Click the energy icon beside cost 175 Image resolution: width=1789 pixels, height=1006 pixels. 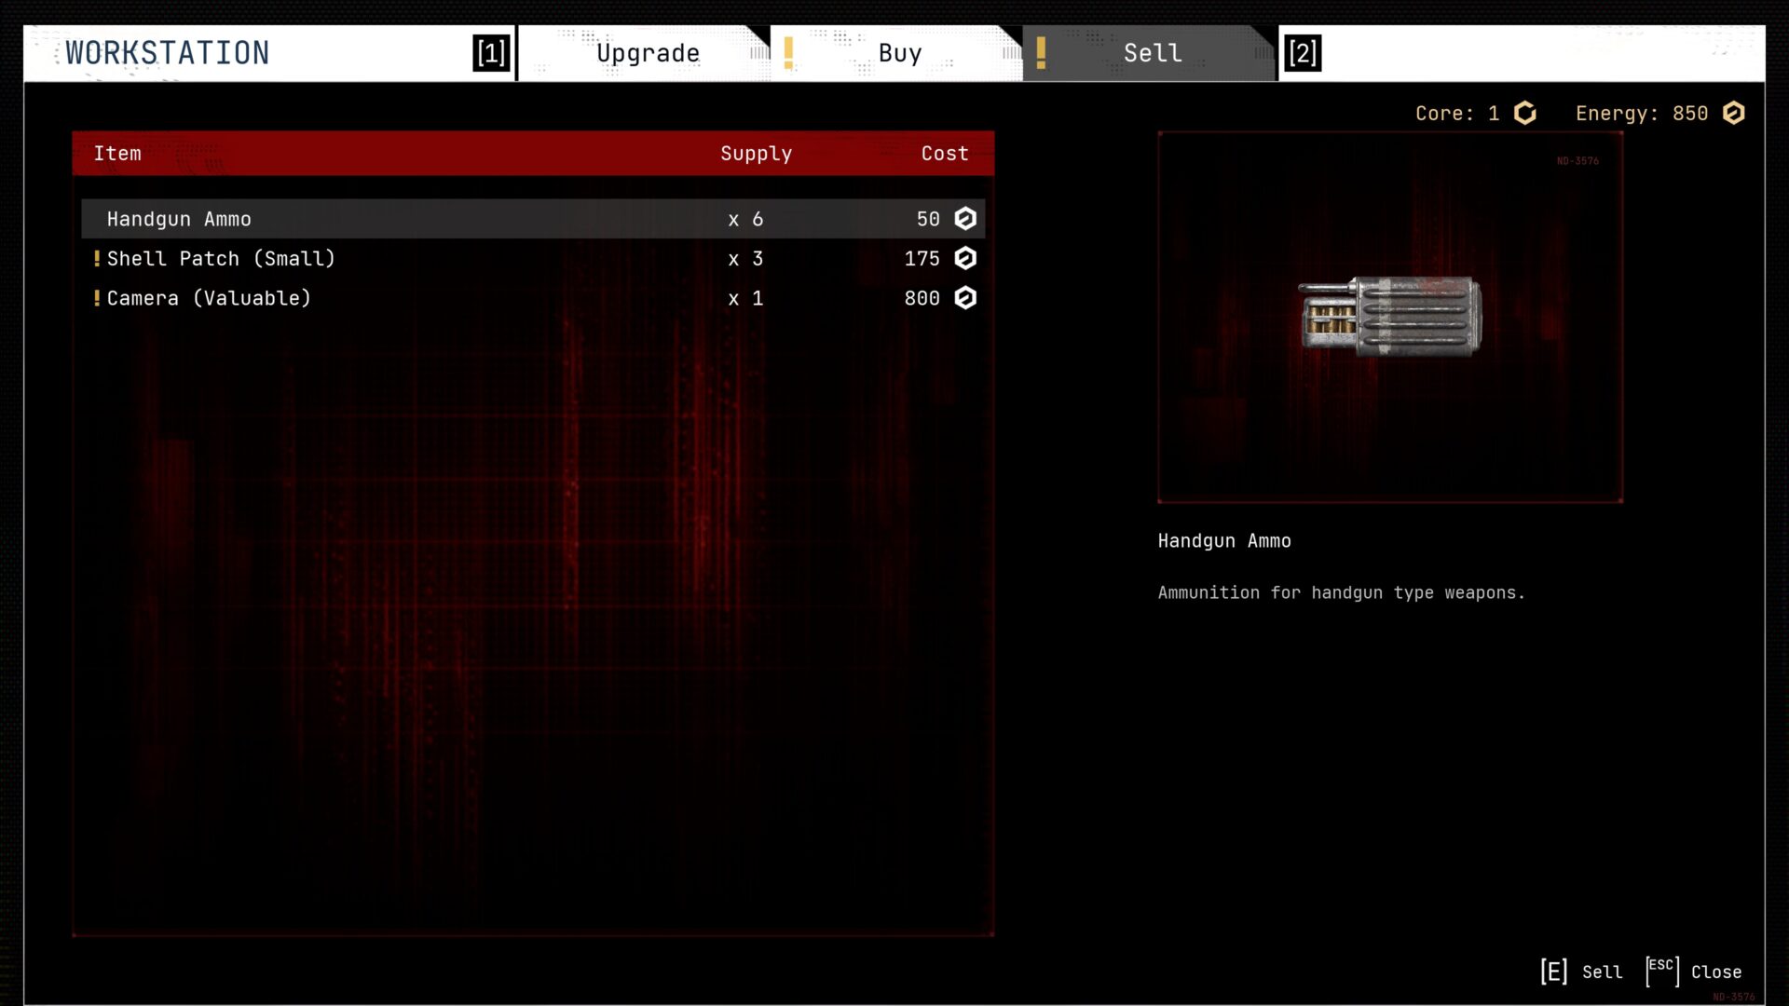point(965,258)
